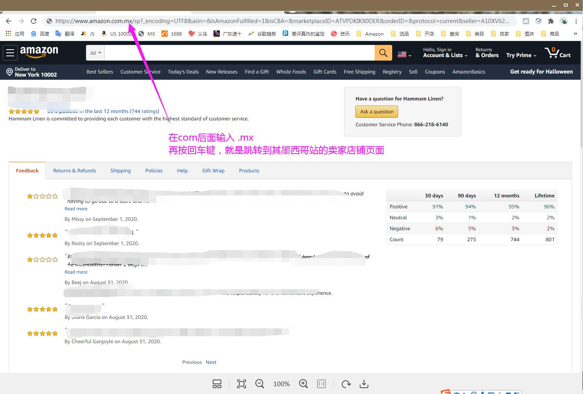This screenshot has width=583, height=394.
Task: Download the image from viewer
Action: [x=364, y=384]
